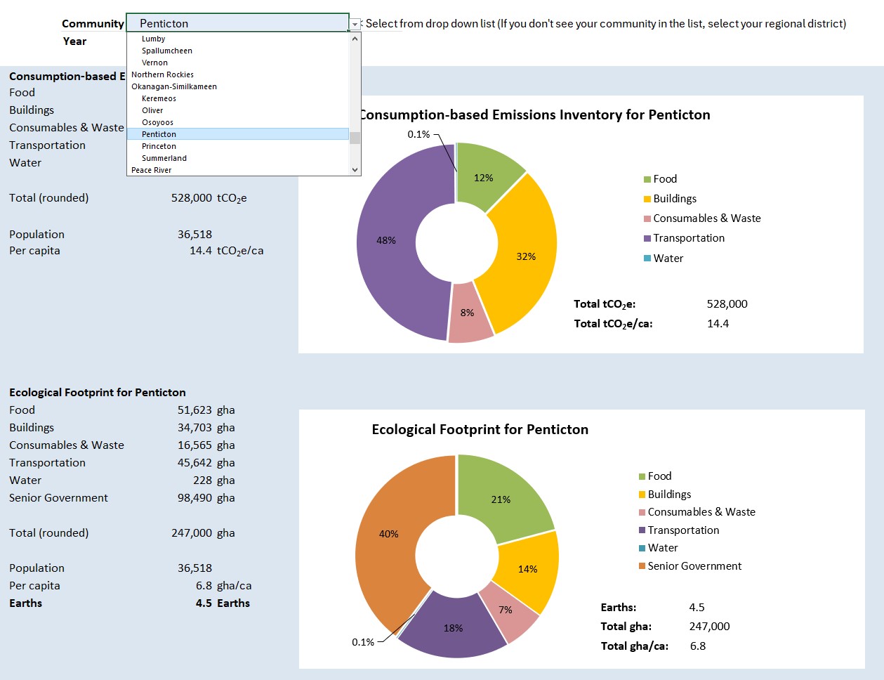Select Osoyoos in the community list

157,122
